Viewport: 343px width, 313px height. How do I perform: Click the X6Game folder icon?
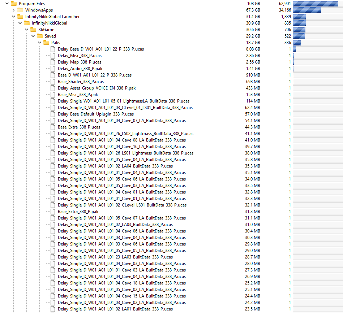pyautogui.click(x=33, y=30)
